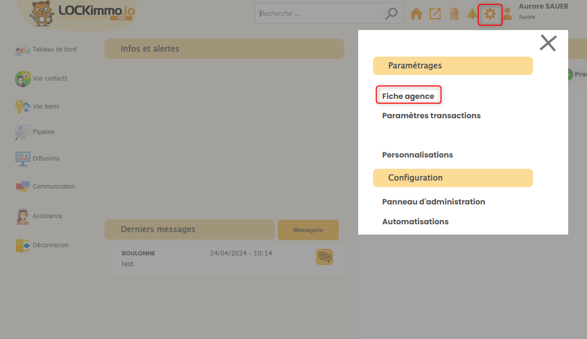The height and width of the screenshot is (339, 587).
Task: Click the Pipeline icon in the sidebar
Action: pyautogui.click(x=22, y=132)
